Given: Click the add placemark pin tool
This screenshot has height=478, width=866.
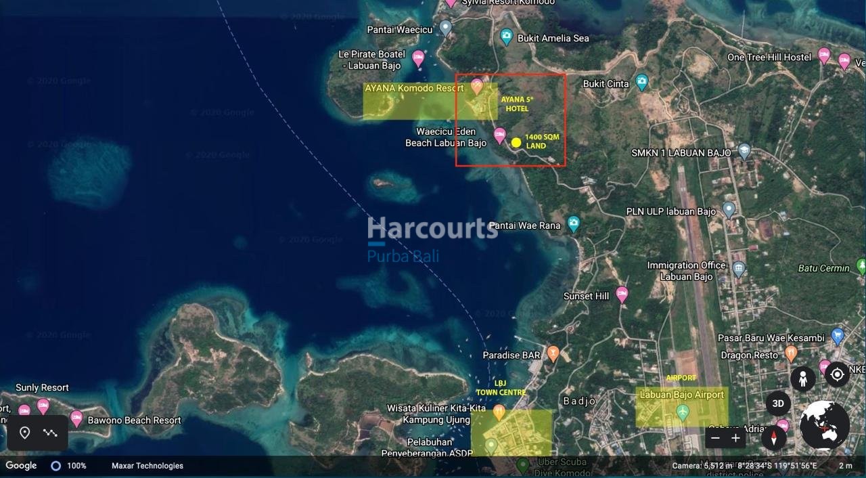Looking at the screenshot, I should click(x=25, y=433).
